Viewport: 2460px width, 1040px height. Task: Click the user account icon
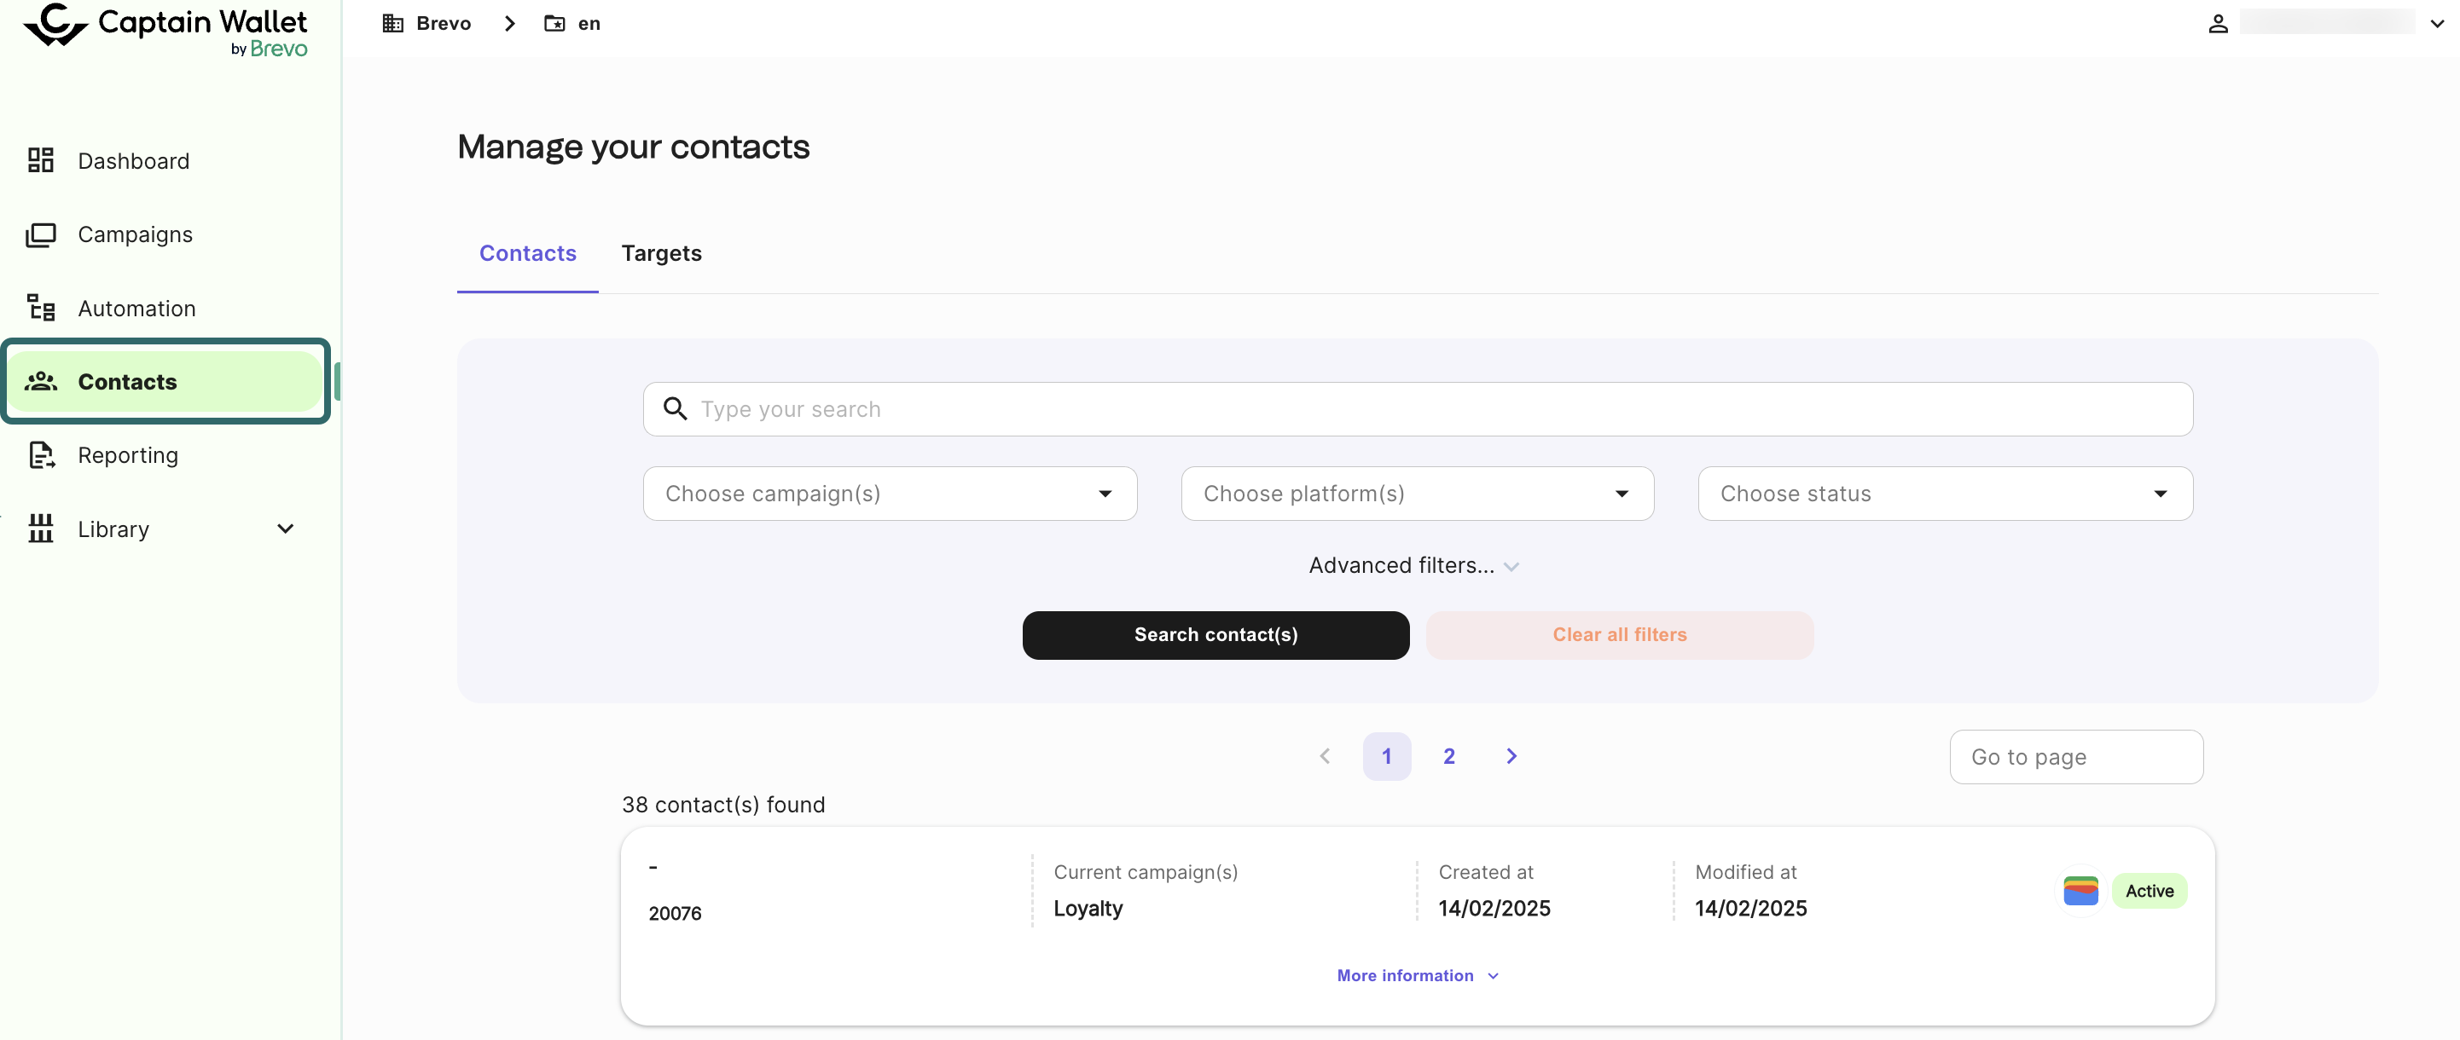2218,24
